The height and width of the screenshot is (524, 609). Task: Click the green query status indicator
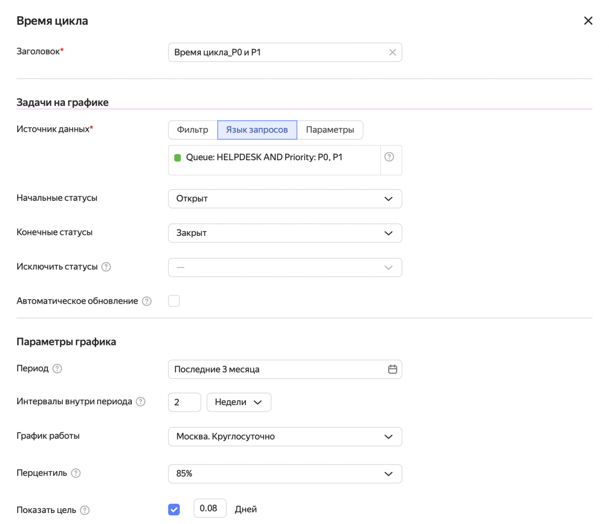(x=178, y=158)
